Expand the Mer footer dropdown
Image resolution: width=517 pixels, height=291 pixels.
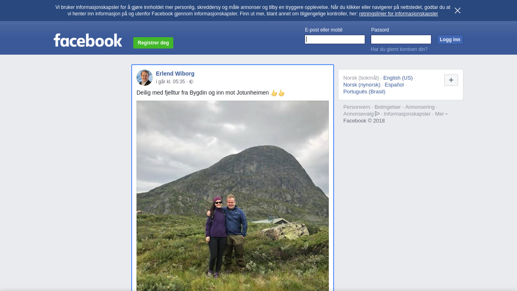point(441,114)
